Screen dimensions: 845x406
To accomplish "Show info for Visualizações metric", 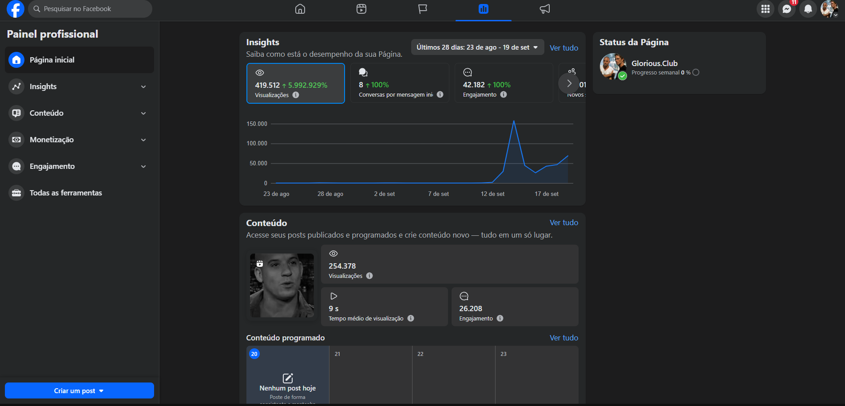I will click(296, 95).
